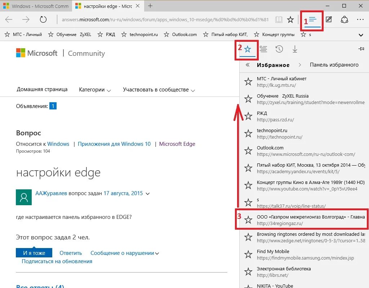
Task: Open РЖД favorite in Hub list
Action: [x=304, y=116]
